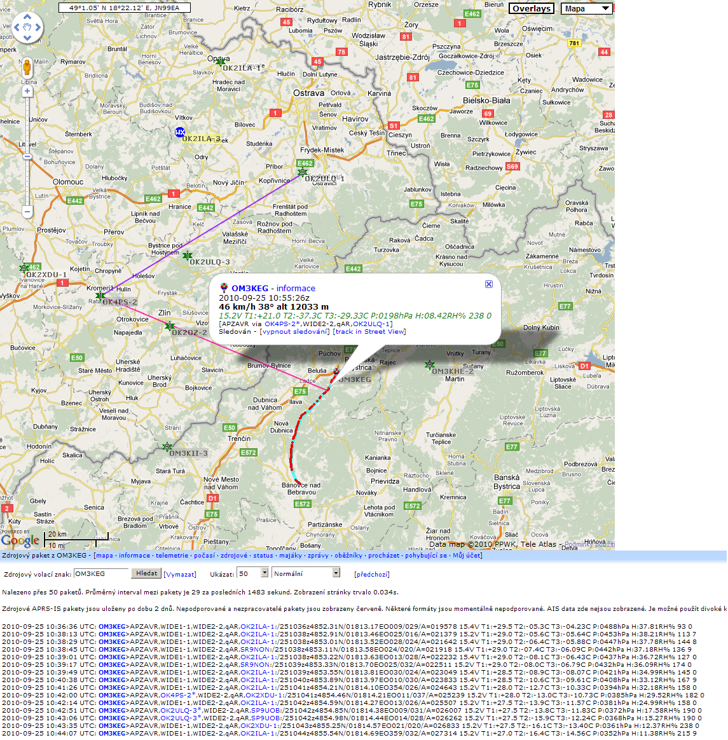The image size is (728, 740).
Task: Click OK2XDU-1 in the 10:43:35 packet row
Action: tap(258, 726)
